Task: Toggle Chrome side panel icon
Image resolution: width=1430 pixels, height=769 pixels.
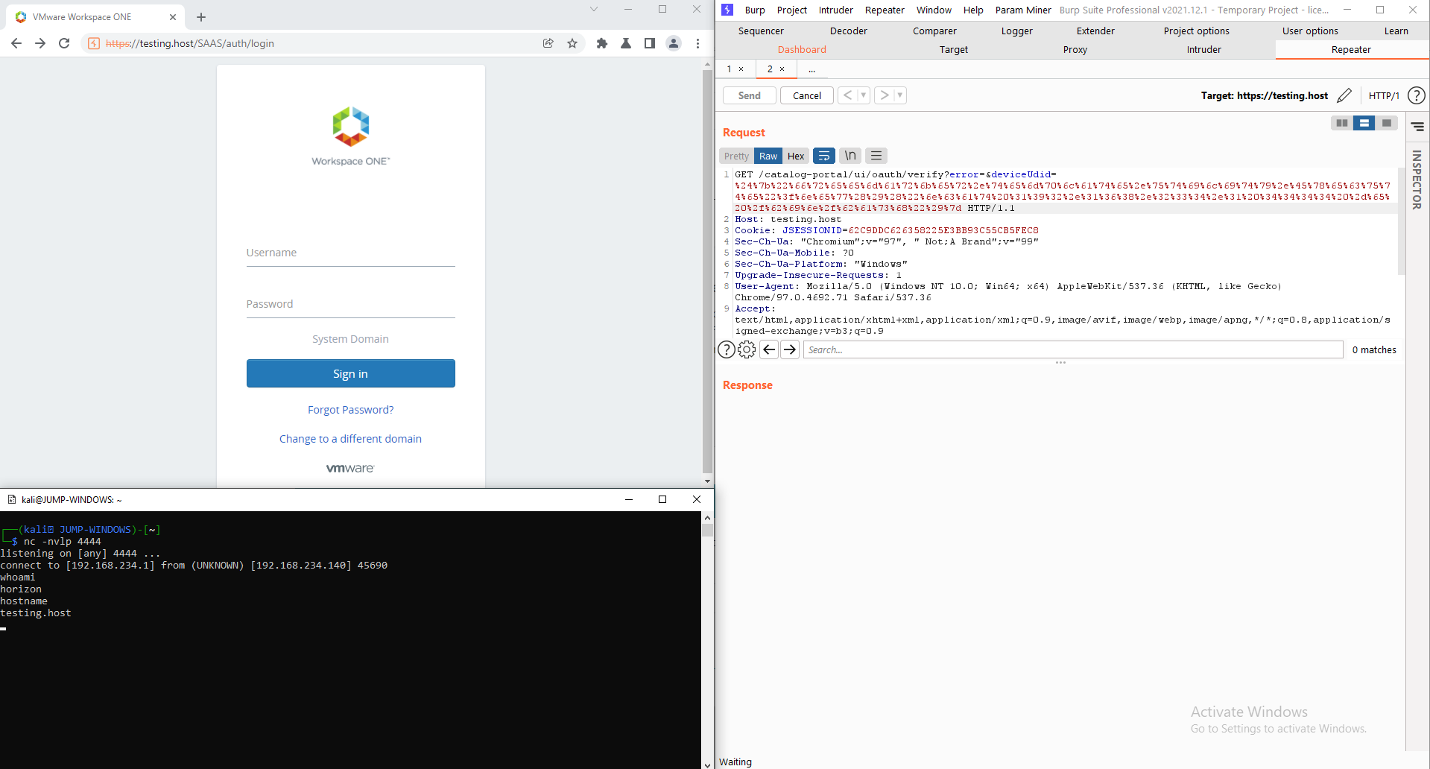Action: 650,43
